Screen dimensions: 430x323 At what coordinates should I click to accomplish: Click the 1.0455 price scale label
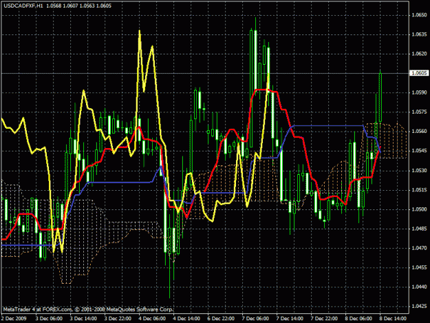pyautogui.click(x=419, y=267)
